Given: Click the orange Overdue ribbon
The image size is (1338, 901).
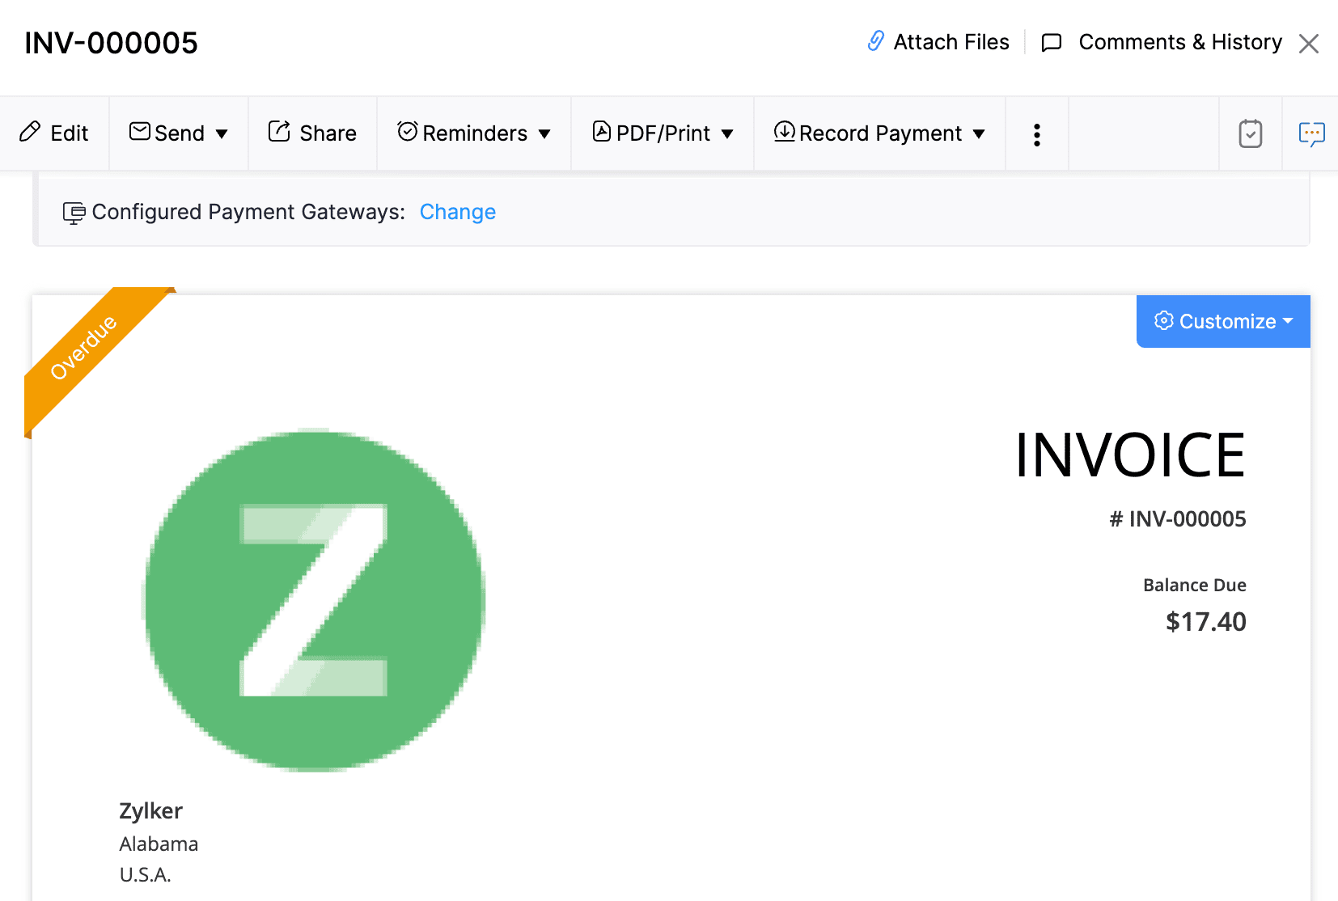Looking at the screenshot, I should click(x=84, y=348).
